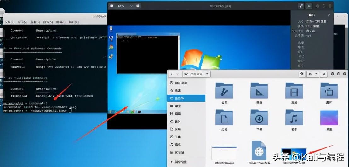Screen dimensions: 349x167
Task: Click the 'hashdump' command text in terminal
Action: [x=18, y=66]
